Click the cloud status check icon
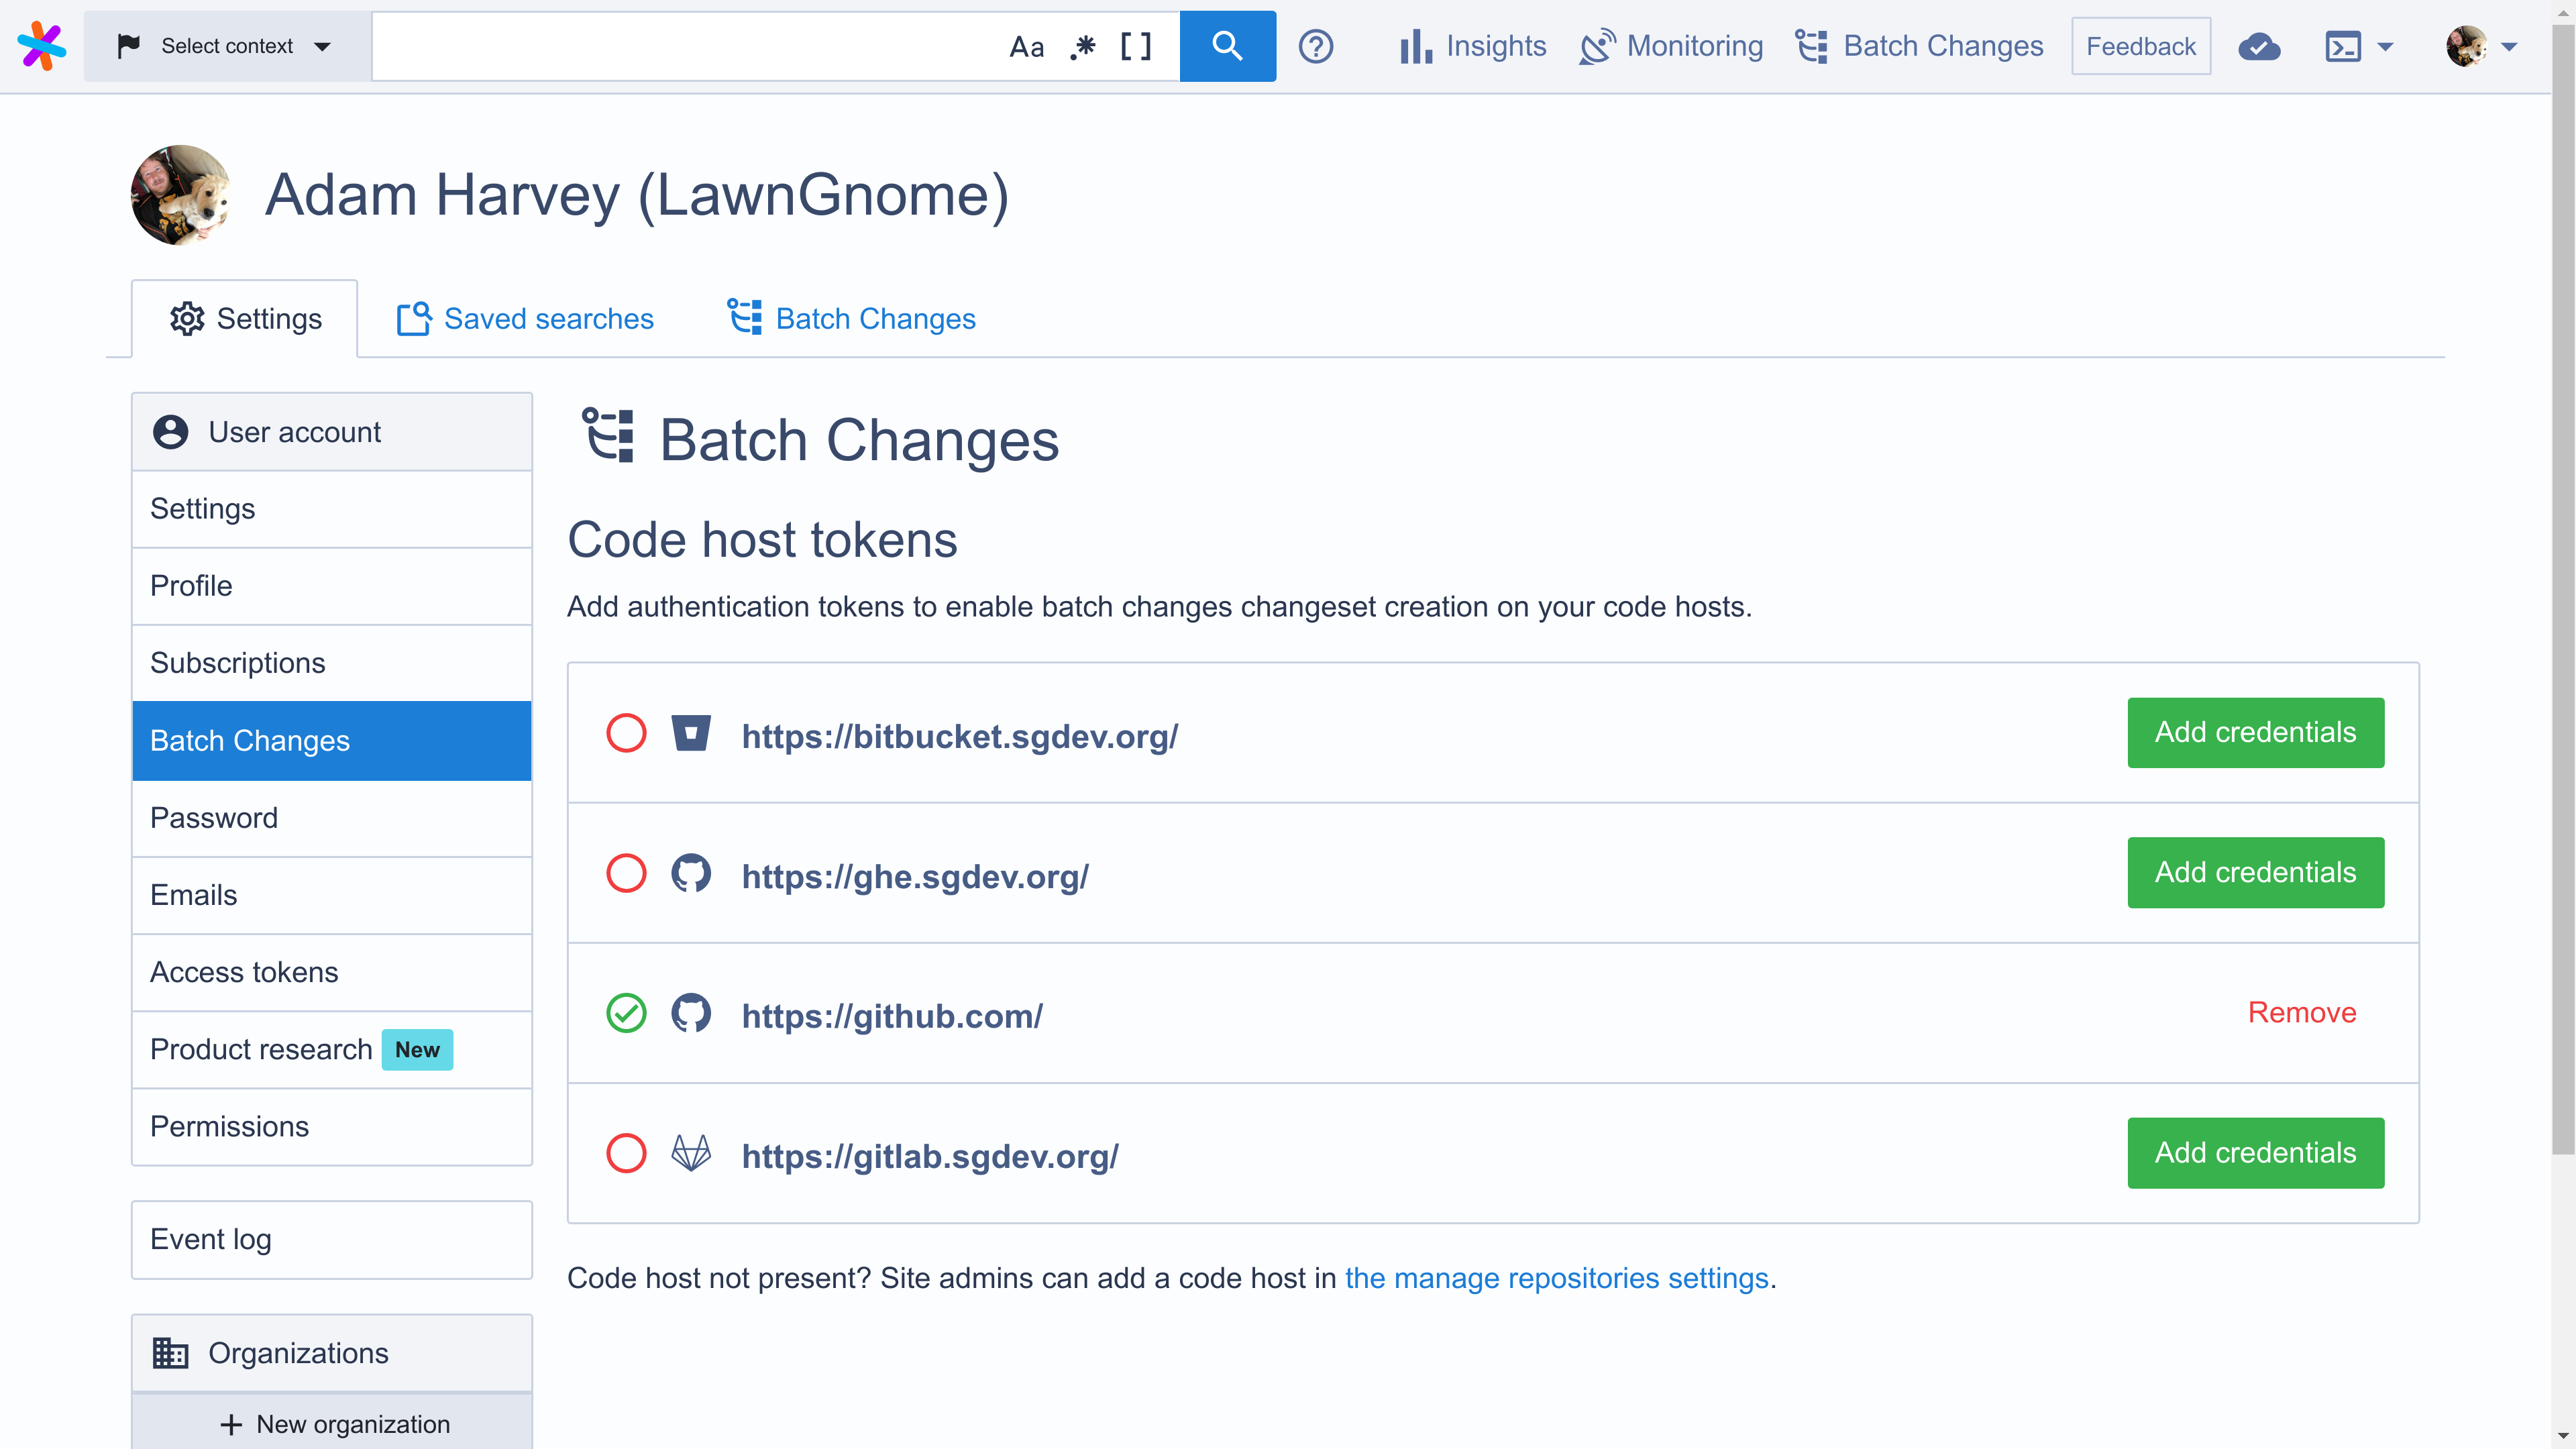Screen dimensions: 2576x1449 click(2259, 47)
